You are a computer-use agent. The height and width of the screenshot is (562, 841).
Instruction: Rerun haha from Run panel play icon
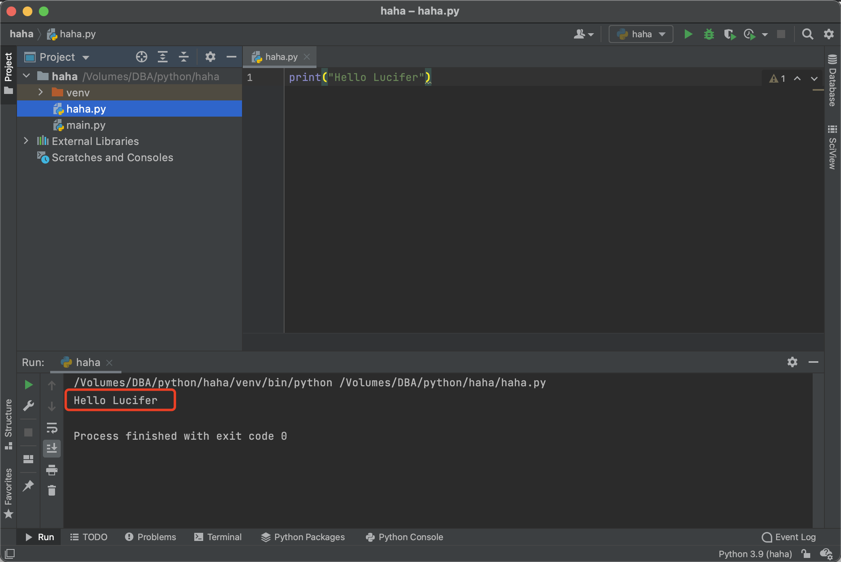28,384
